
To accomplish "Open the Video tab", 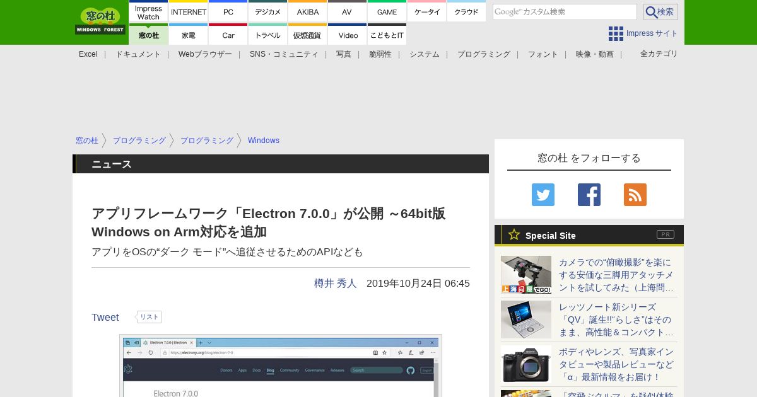I will pos(347,35).
